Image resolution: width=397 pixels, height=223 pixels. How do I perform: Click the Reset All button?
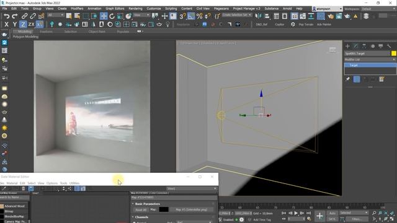[141, 210]
